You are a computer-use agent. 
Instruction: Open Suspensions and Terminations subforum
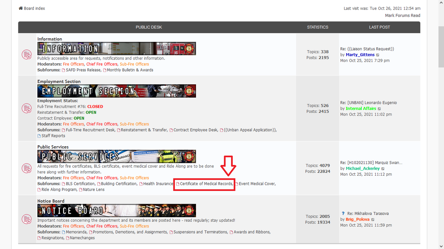200,232
